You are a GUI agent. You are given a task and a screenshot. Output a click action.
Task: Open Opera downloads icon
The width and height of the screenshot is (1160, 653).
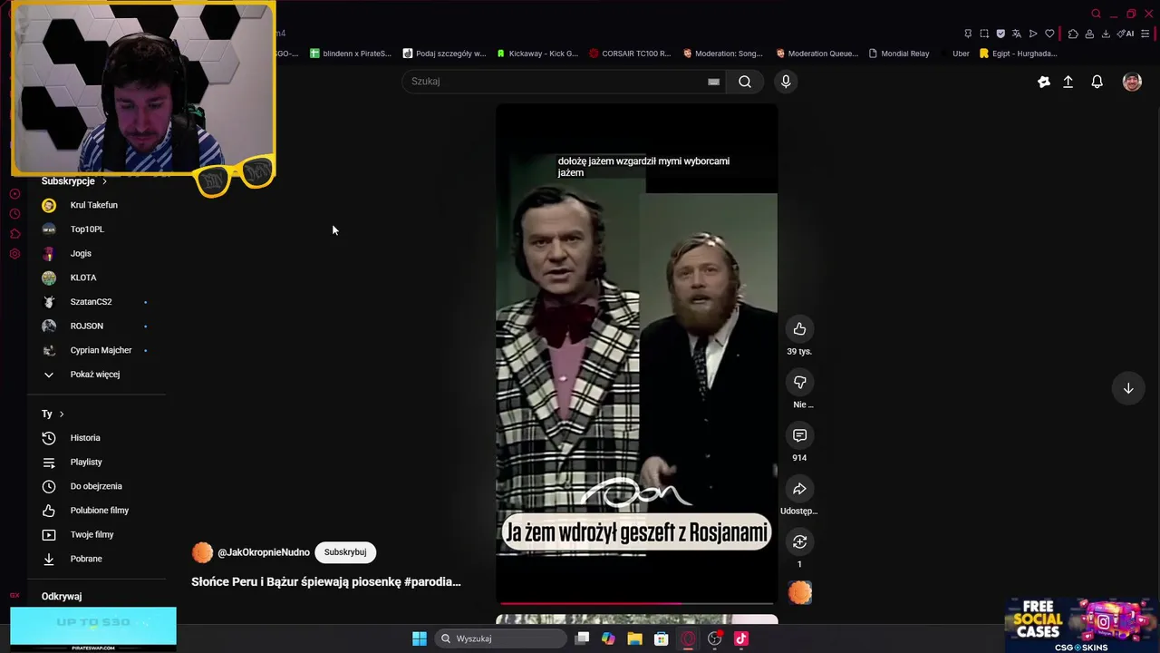tap(1107, 34)
